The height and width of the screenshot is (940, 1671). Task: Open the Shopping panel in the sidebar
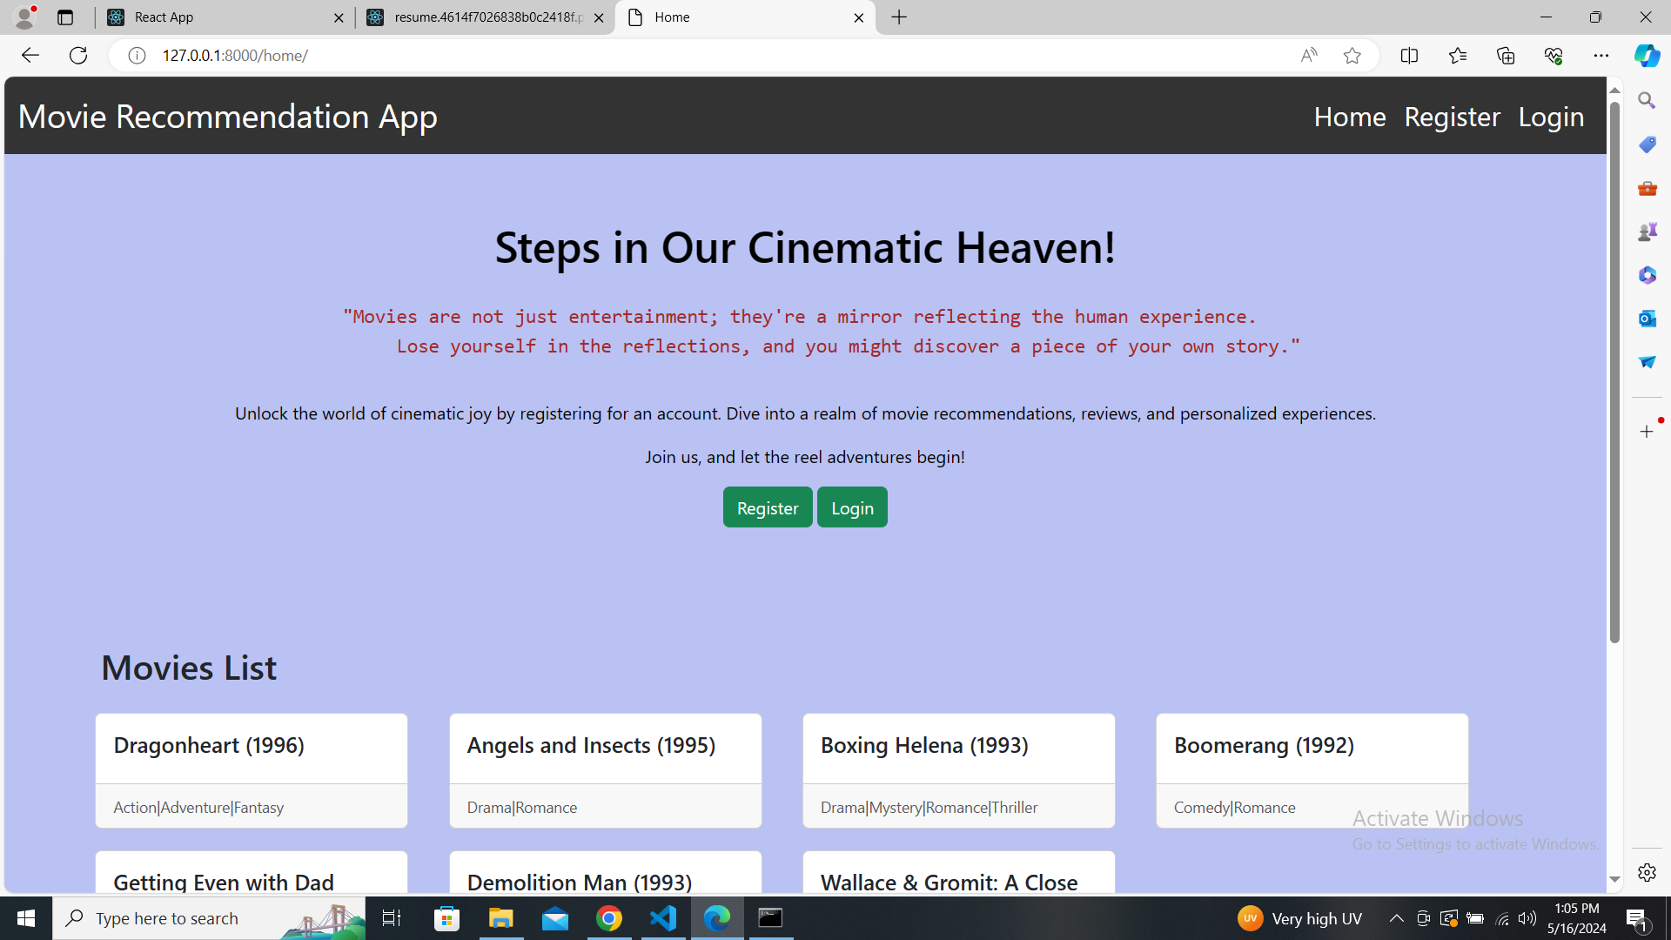point(1647,144)
